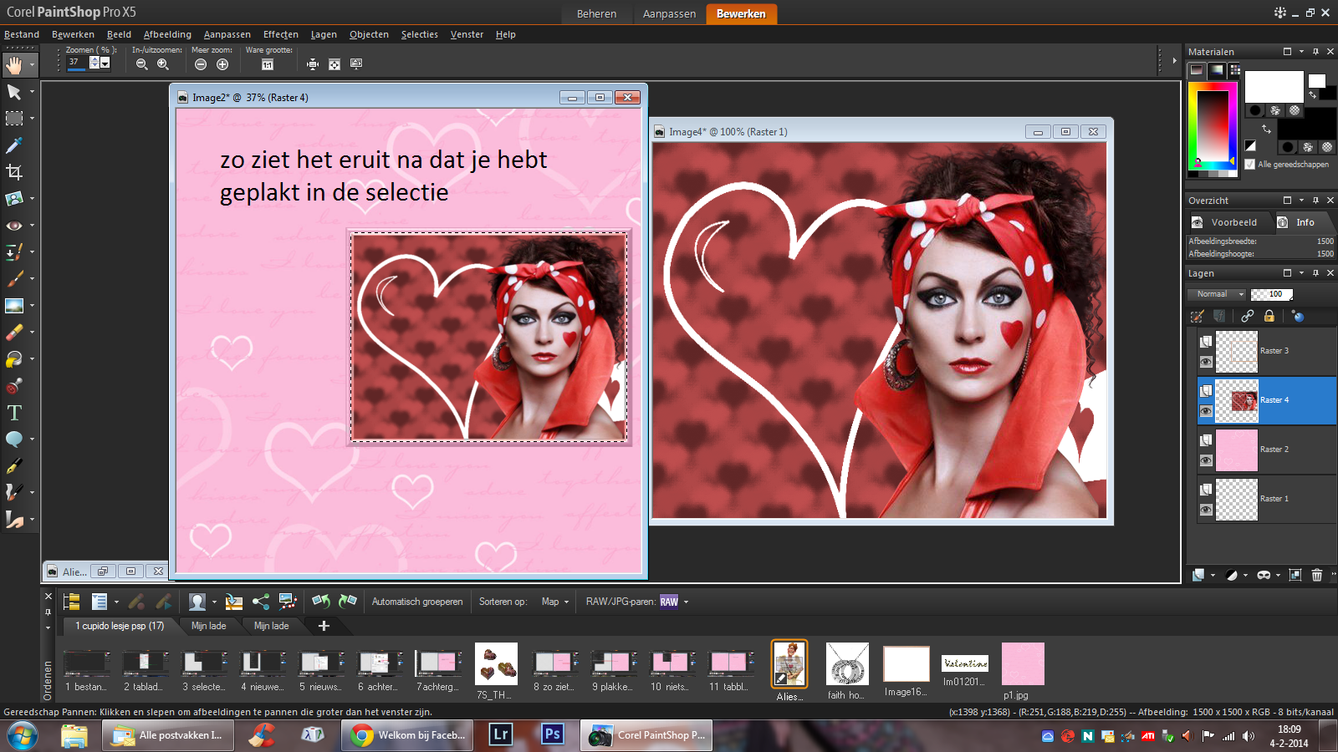This screenshot has width=1338, height=752.
Task: Open Alle postvakken taskbar window
Action: [x=167, y=735]
